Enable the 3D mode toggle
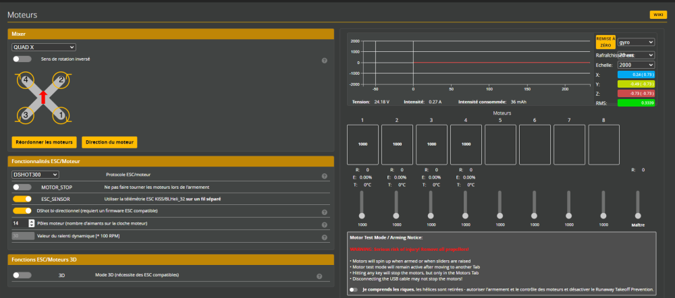This screenshot has height=298, width=675. [22, 275]
